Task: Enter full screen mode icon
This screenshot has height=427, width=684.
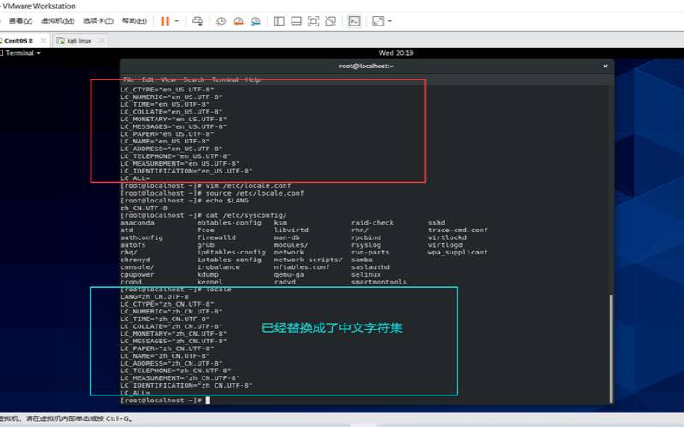Action: (313, 20)
